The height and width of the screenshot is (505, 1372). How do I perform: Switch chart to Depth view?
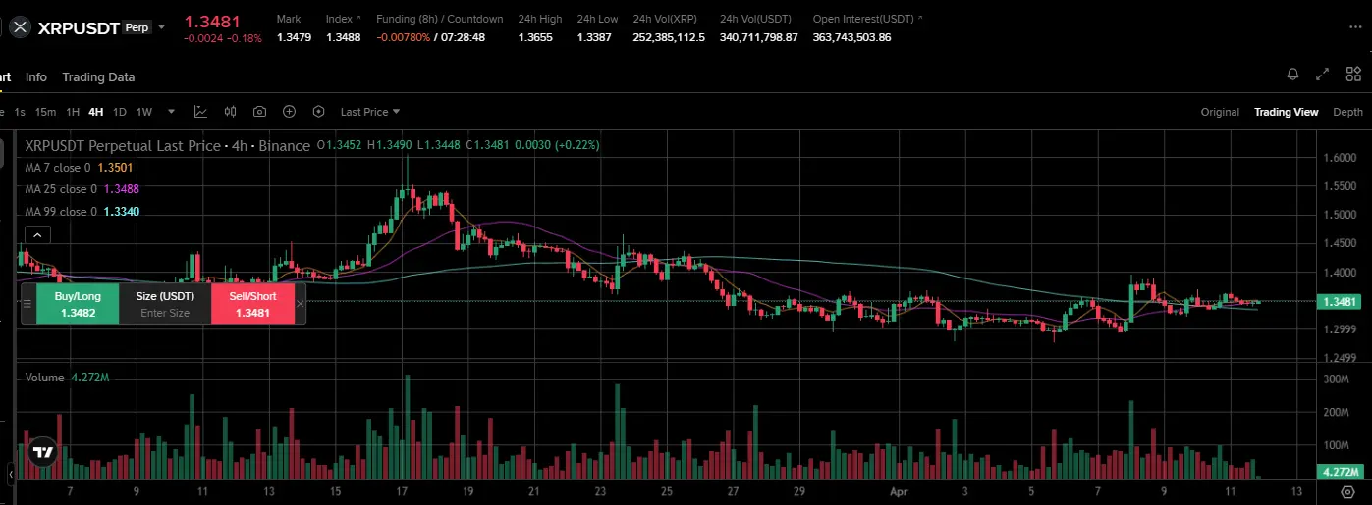point(1347,112)
